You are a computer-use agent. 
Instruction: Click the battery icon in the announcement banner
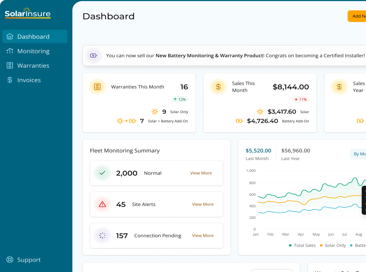pyautogui.click(x=94, y=55)
